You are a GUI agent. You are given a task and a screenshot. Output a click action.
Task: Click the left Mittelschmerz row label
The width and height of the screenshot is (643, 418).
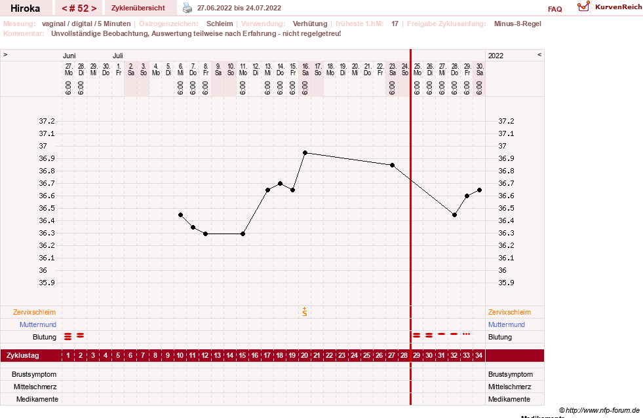[x=35, y=387]
